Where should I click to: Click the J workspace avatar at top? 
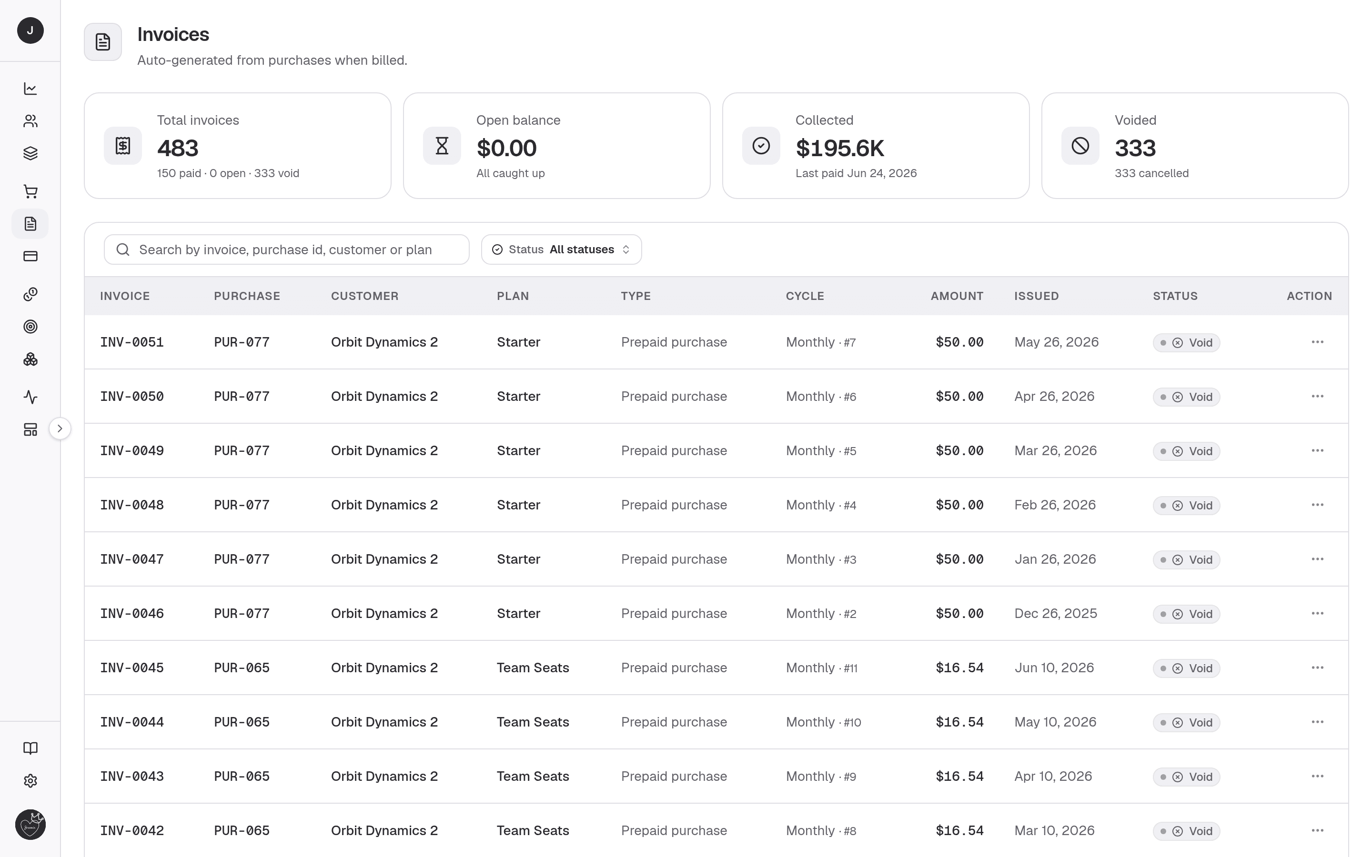(x=30, y=30)
